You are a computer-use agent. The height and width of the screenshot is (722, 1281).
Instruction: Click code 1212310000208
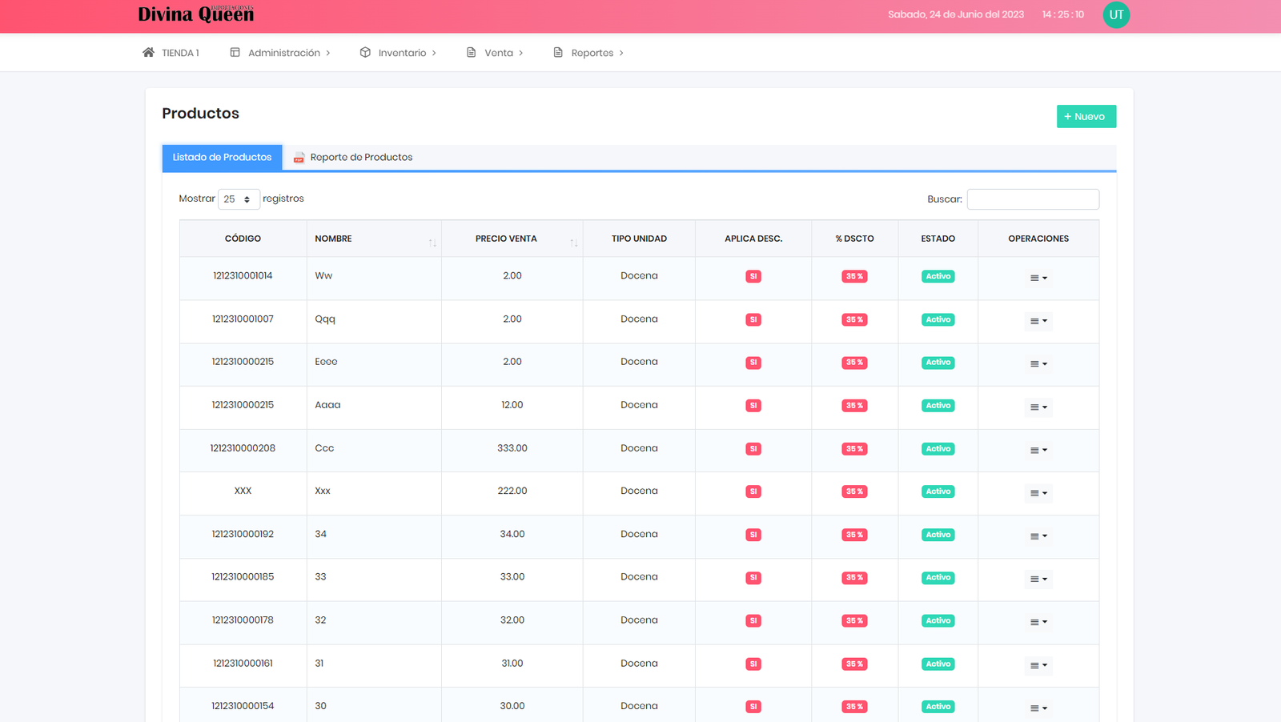[x=243, y=448]
